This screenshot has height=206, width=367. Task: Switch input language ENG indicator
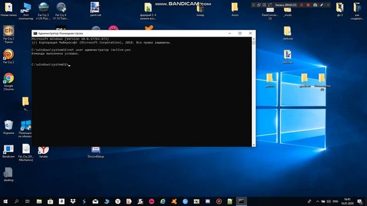tap(335, 201)
